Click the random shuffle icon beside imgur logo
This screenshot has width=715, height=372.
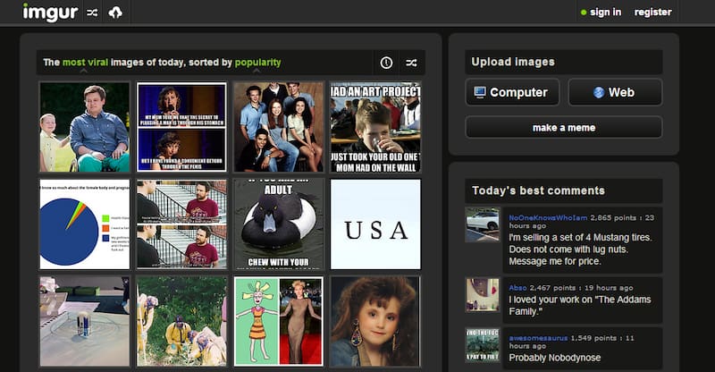(x=93, y=13)
